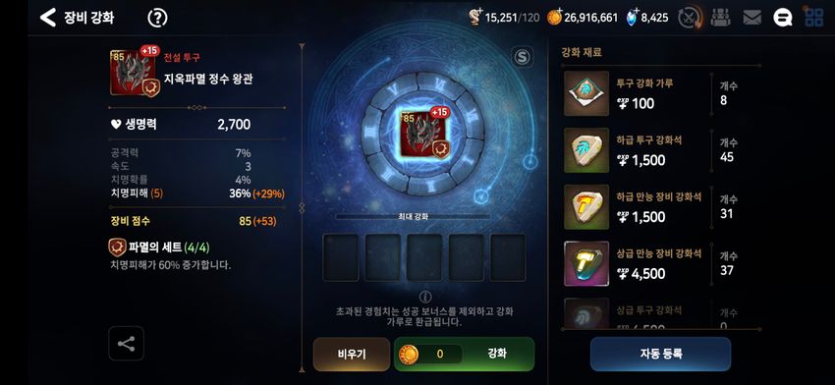Click the 비우기 button
This screenshot has height=385, width=835.
coord(352,355)
